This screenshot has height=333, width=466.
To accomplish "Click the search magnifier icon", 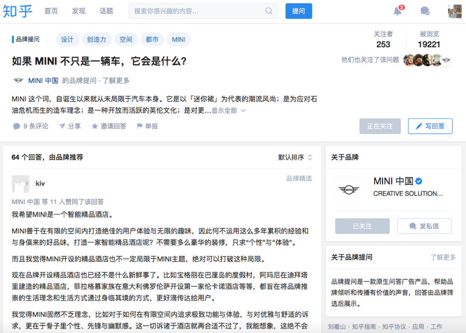I will tap(269, 11).
